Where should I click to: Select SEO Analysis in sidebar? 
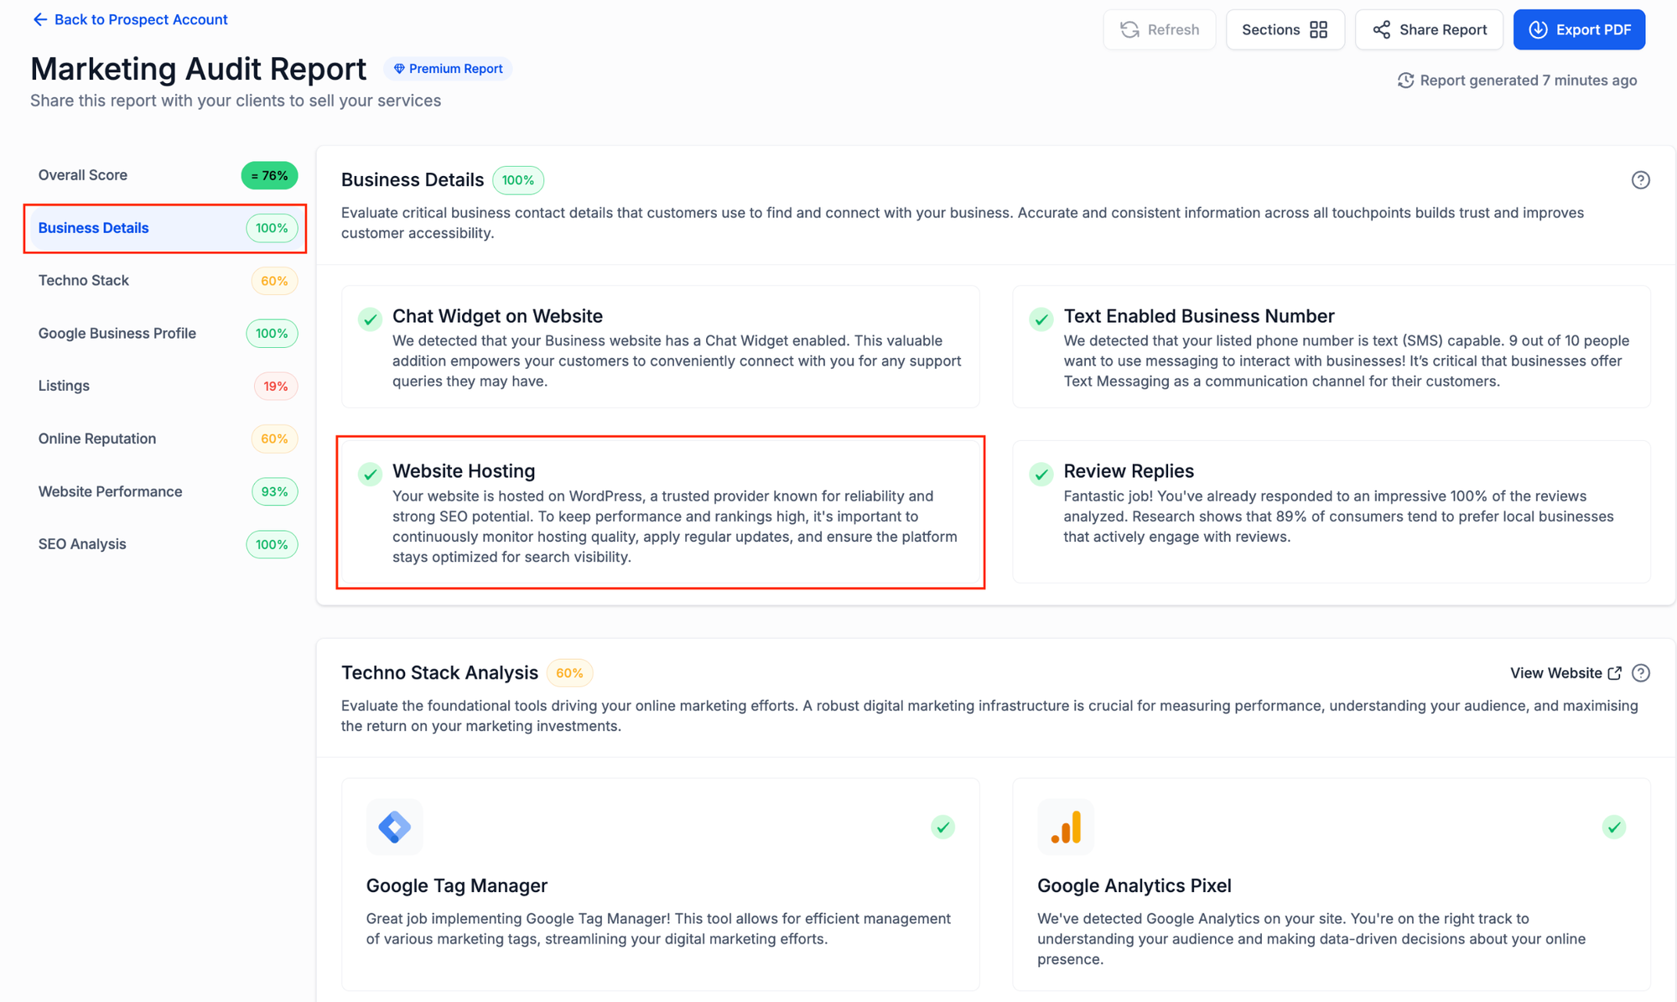82,544
